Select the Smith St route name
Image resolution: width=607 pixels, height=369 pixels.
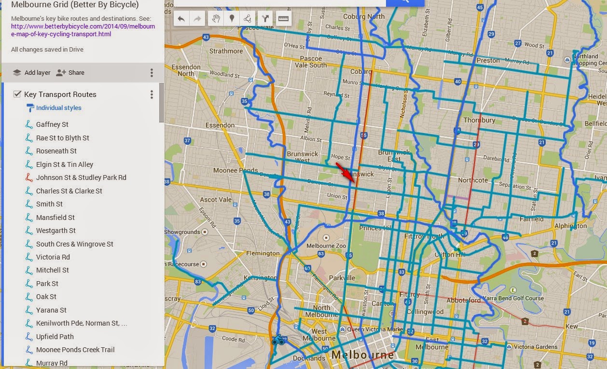point(49,204)
